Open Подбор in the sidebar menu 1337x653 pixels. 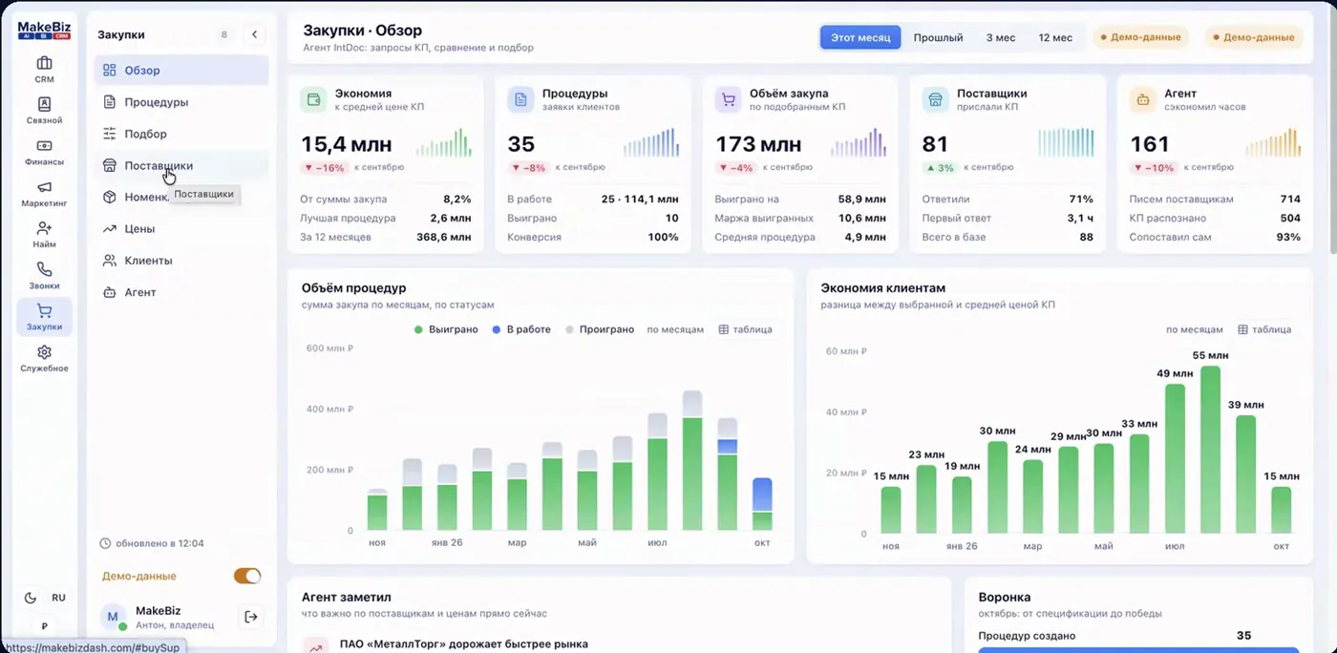(181, 134)
